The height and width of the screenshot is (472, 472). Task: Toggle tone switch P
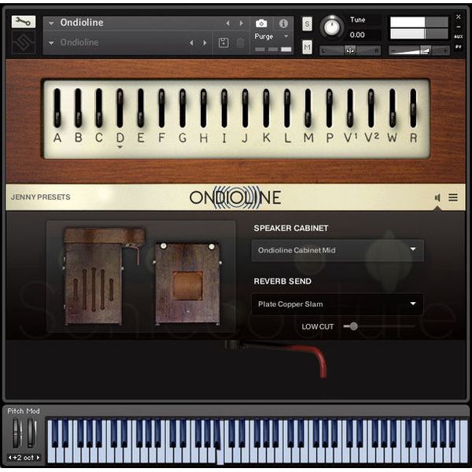pyautogui.click(x=329, y=108)
